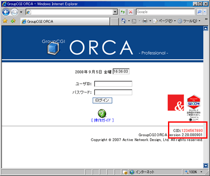This screenshot has height=176, width=210.
Task: Click the green Refresh icon
Action: (123, 12)
